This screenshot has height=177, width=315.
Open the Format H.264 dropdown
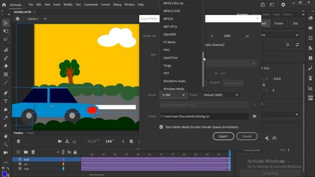(173, 95)
